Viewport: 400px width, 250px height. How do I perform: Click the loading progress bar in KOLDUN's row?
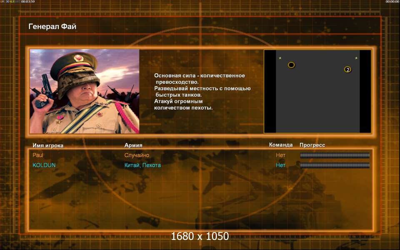point(335,165)
